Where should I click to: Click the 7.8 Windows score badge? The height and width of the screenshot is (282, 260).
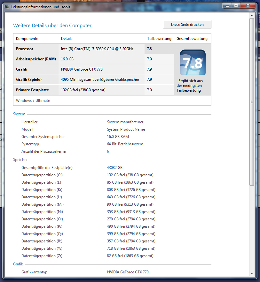point(193,63)
